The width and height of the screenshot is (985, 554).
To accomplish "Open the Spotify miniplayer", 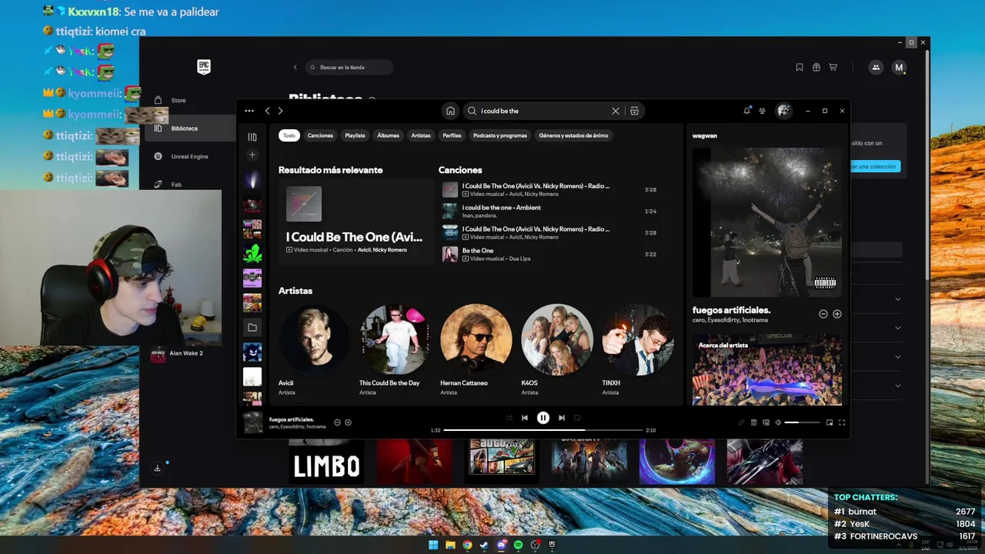I will point(830,422).
